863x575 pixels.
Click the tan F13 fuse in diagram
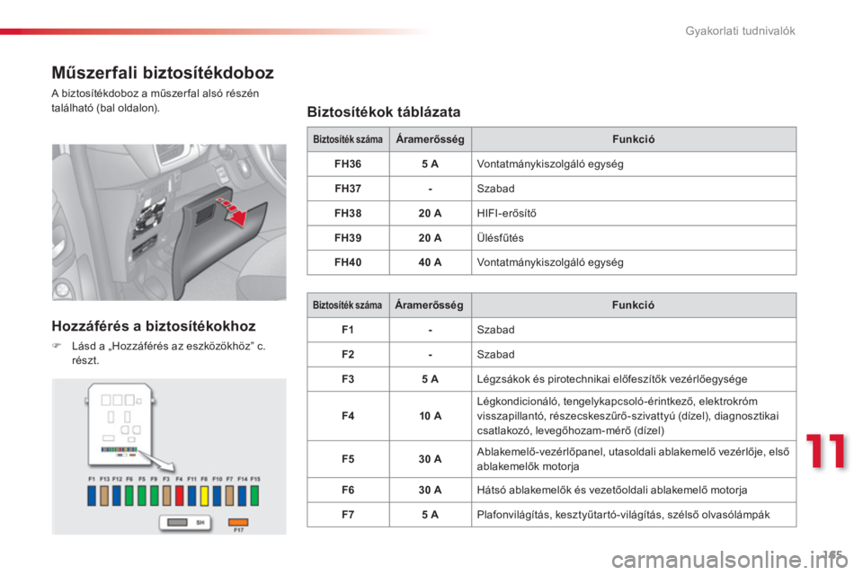coord(104,496)
